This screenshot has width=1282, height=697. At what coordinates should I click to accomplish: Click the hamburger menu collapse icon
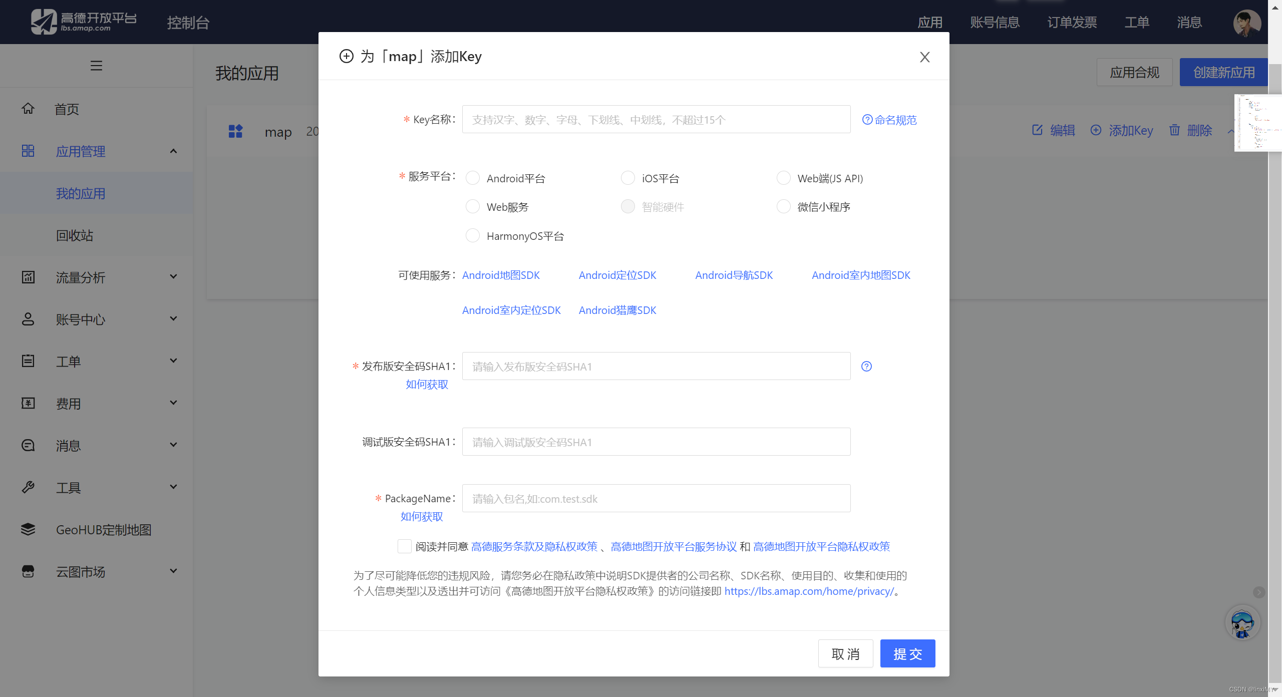coord(96,66)
